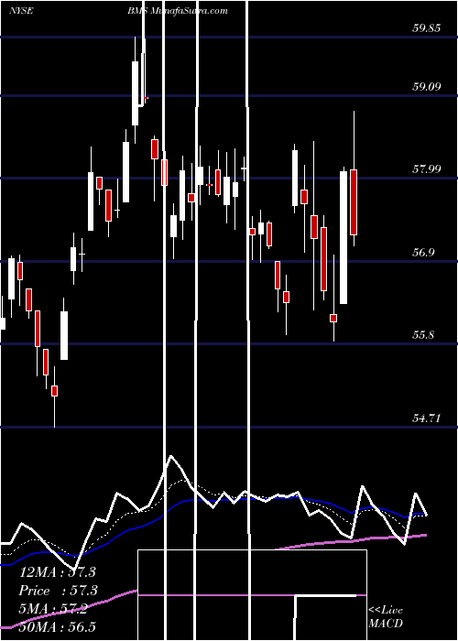458x641 pixels.
Task: Click the 55.8 price axis label
Action: tap(423, 335)
